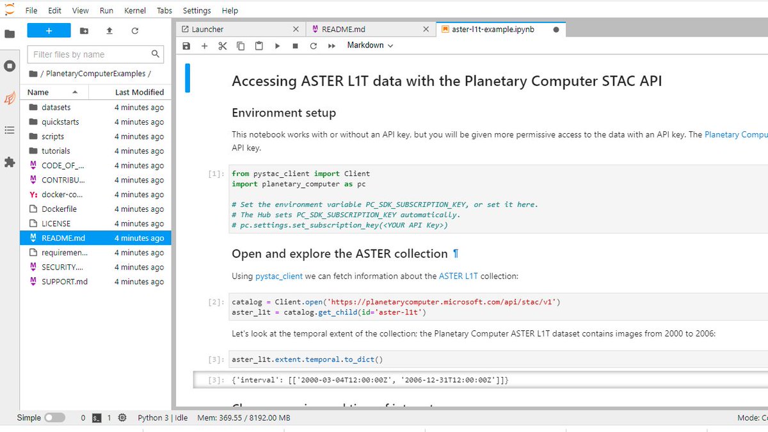Collapse the first Markdown cell's blue bar

click(x=188, y=77)
